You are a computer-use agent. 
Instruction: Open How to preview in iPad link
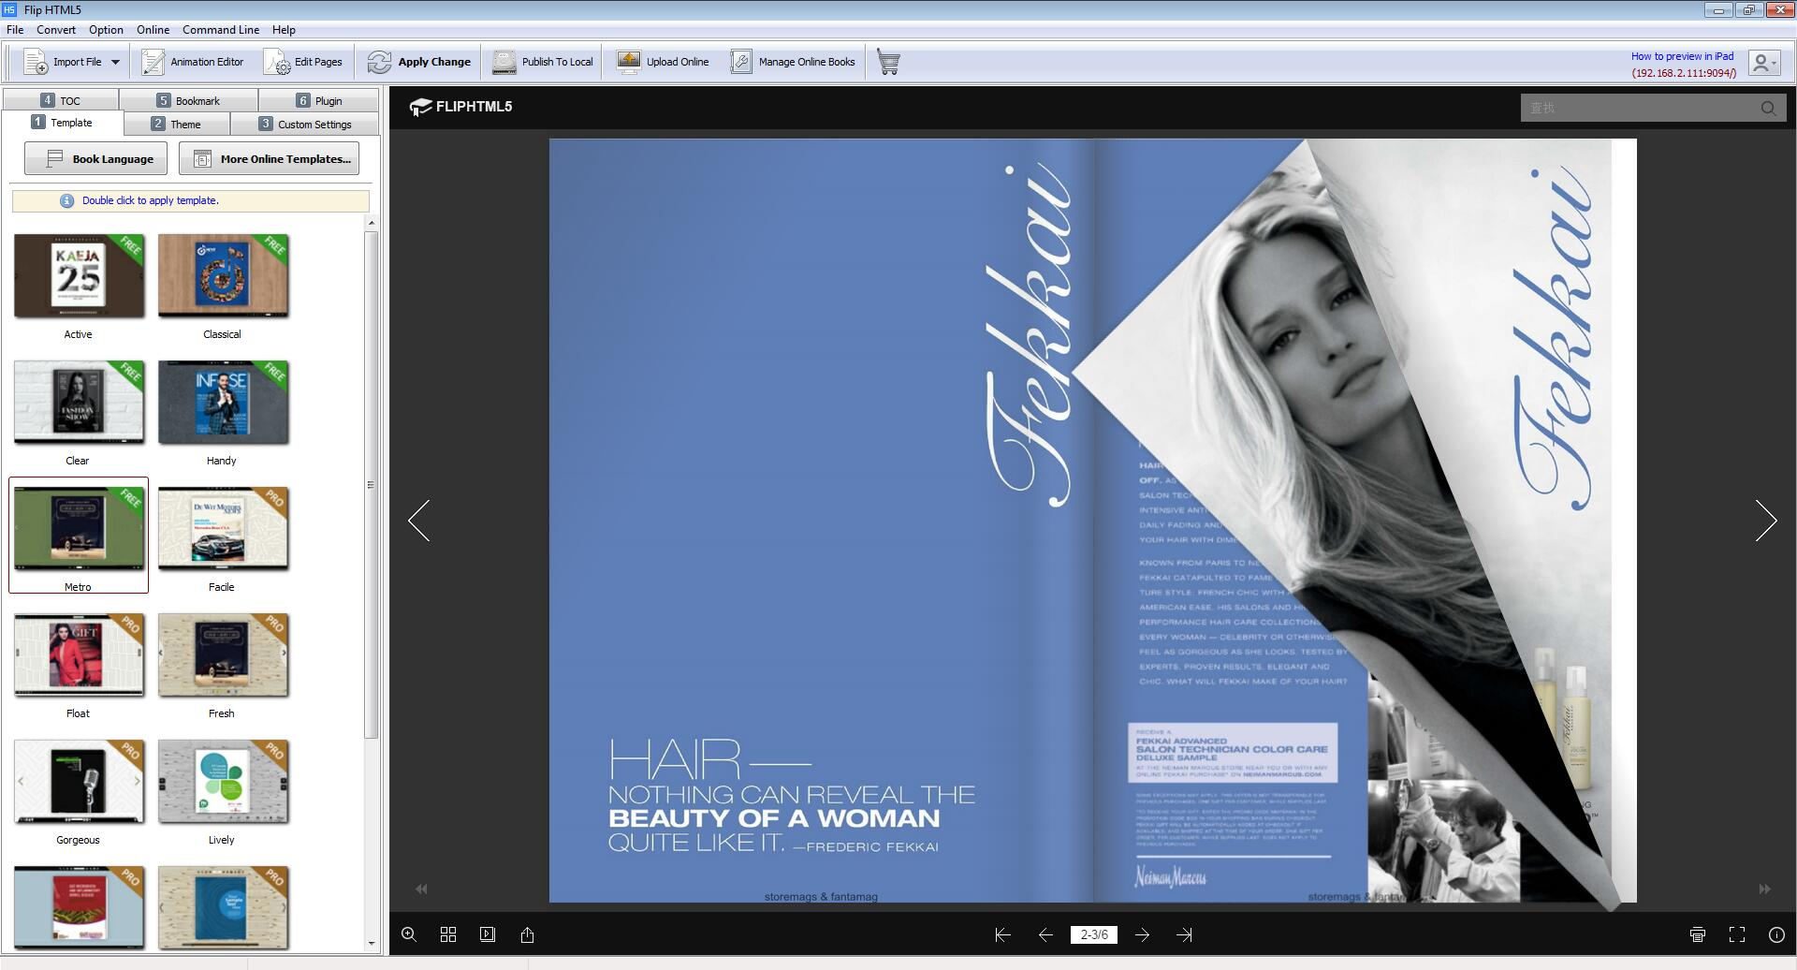[1682, 56]
